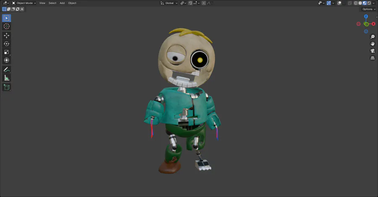The image size is (378, 197).
Task: Switch to rendered viewport shading
Action: pos(369,3)
